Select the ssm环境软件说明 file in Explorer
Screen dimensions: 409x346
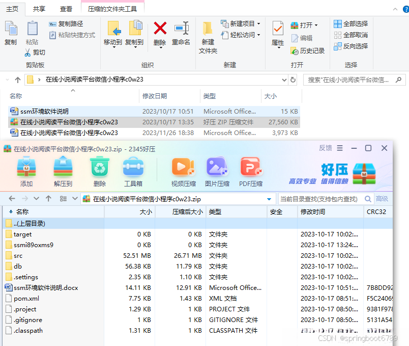(154, 112)
